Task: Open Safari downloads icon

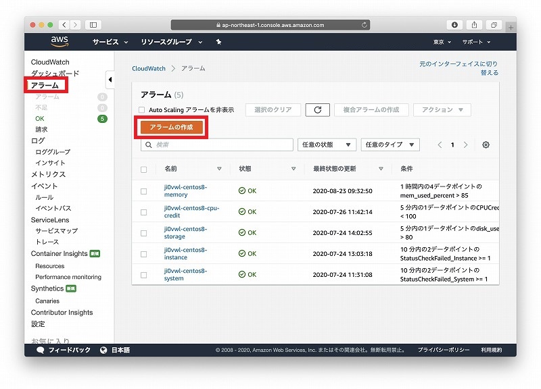Action: pos(454,25)
